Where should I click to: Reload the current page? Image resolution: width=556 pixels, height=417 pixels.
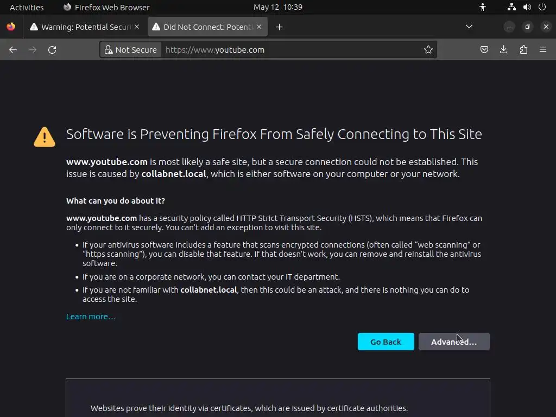point(52,50)
